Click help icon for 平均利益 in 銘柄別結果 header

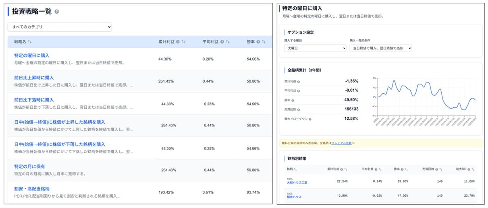point(375,169)
